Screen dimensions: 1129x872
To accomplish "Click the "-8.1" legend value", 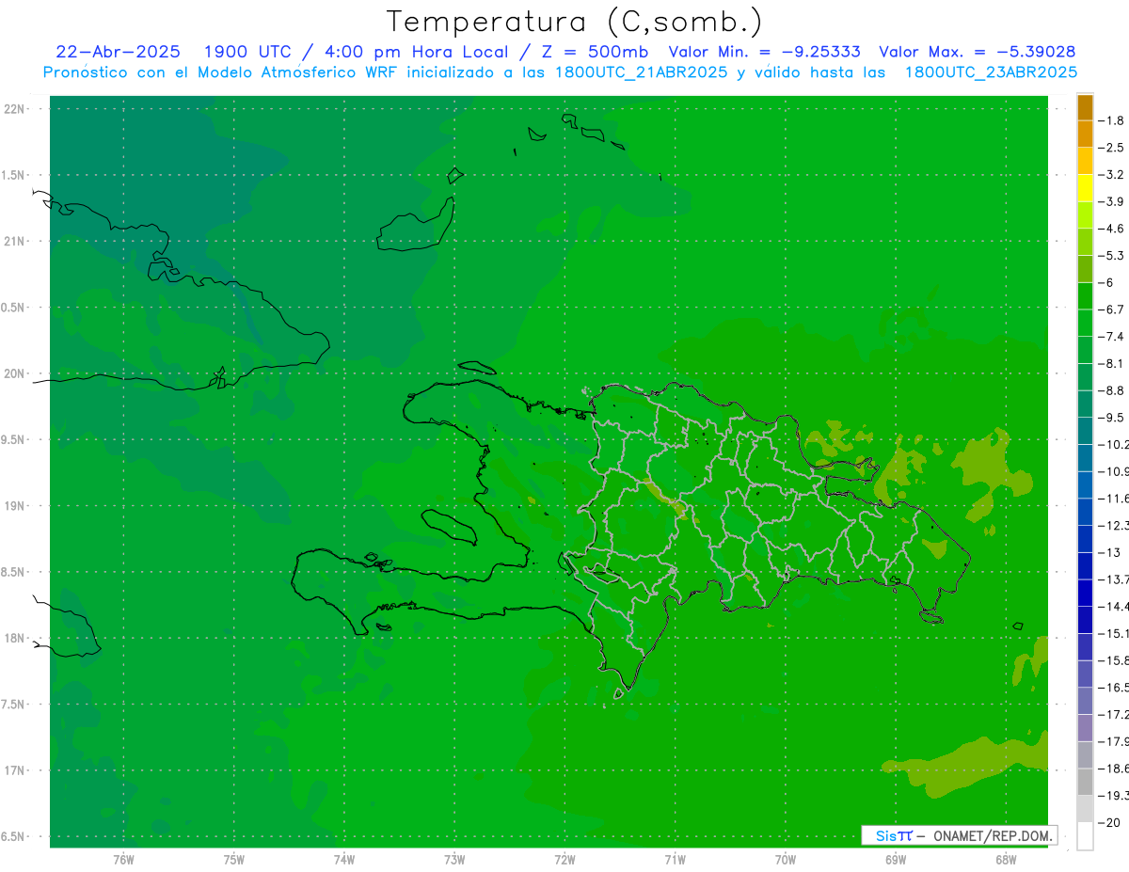I will point(1111,363).
